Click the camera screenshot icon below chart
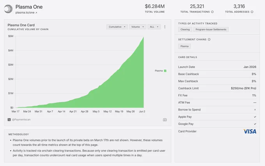The width and height of the screenshot is (265, 166). coord(165,120)
